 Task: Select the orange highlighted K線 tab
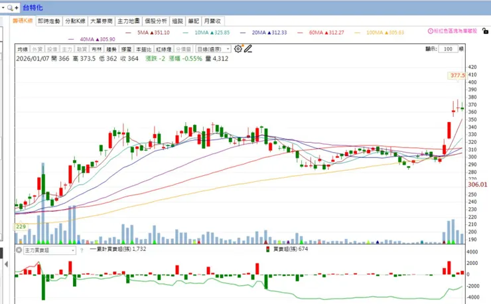click(x=23, y=21)
